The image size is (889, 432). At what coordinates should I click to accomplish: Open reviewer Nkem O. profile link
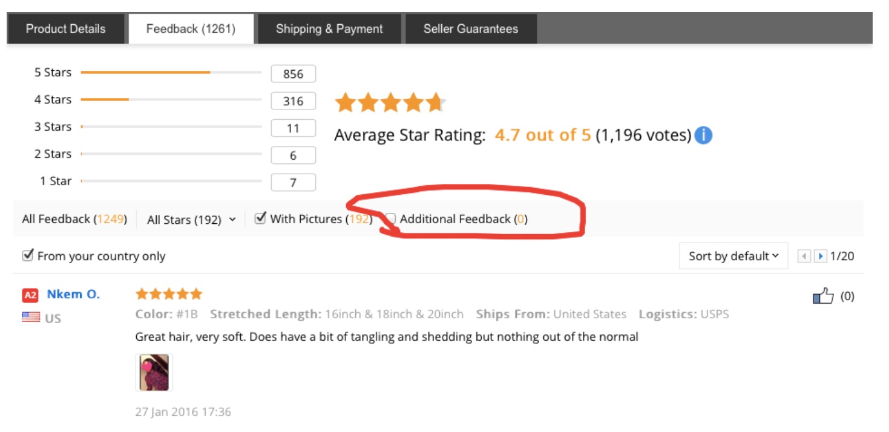[73, 295]
